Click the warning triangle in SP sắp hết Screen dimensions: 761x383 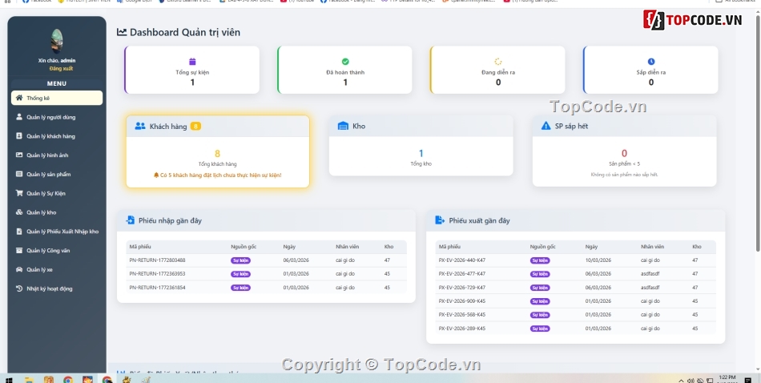coord(546,127)
